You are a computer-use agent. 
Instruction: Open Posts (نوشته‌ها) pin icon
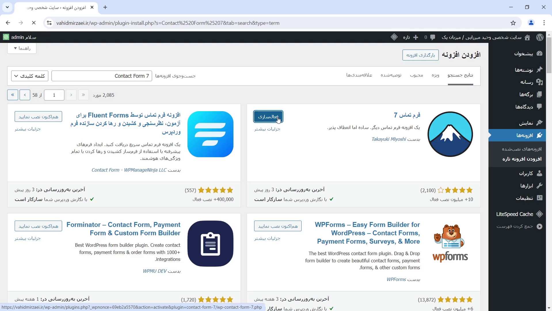(540, 70)
